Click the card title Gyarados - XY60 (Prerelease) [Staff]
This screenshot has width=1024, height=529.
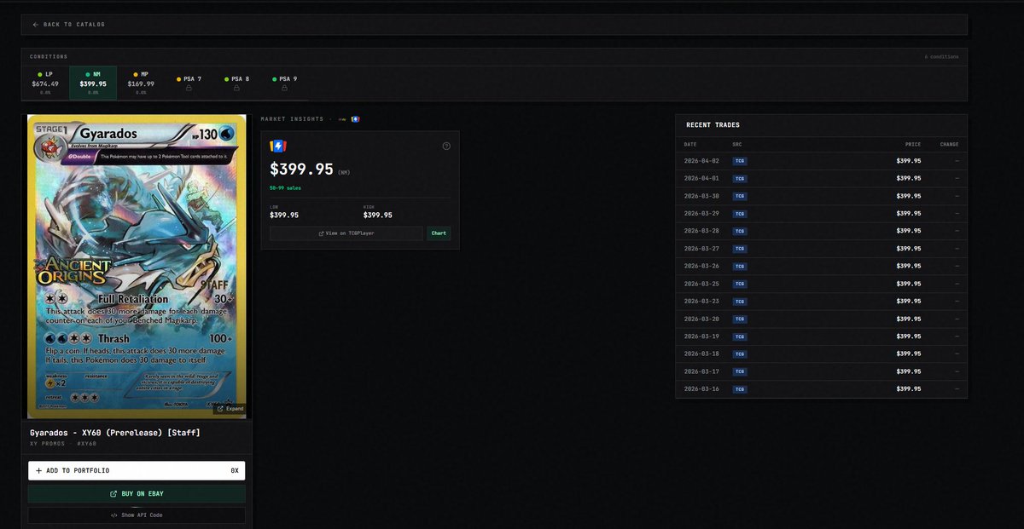[x=115, y=433]
